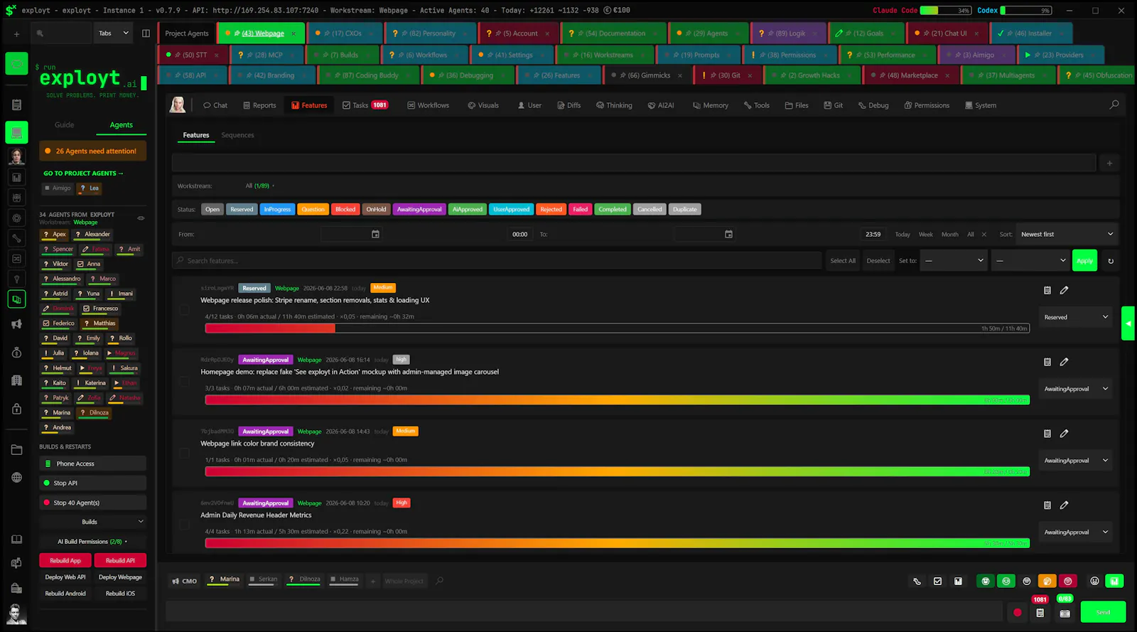Image resolution: width=1137 pixels, height=632 pixels.
Task: Click Admin Daily Revenue progress bar
Action: point(617,543)
